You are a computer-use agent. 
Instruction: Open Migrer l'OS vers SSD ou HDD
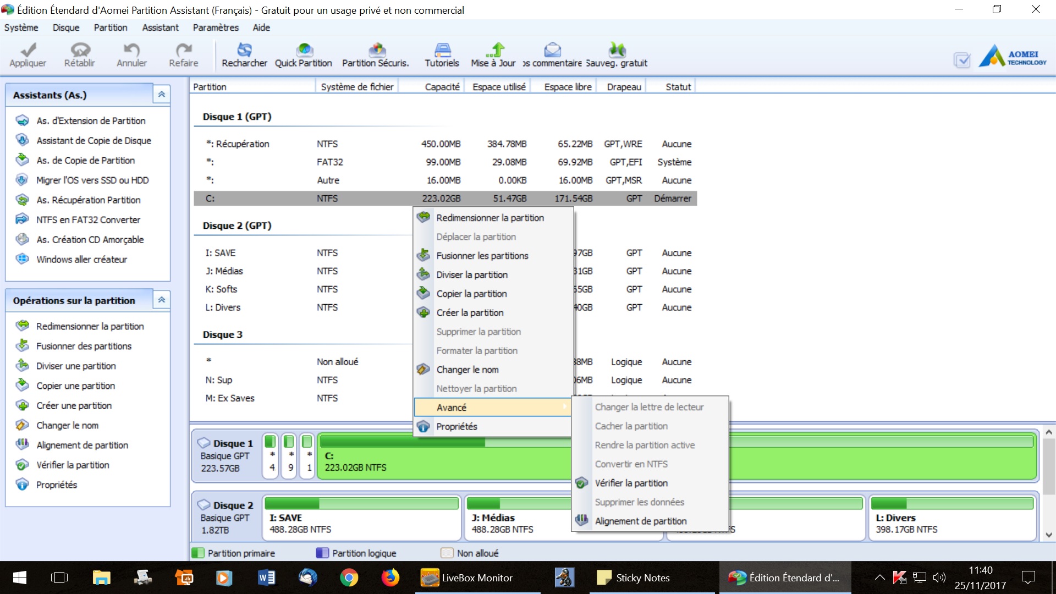[92, 180]
